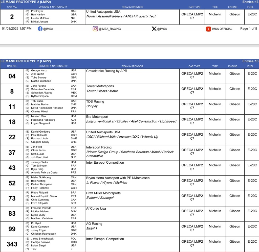Click driver name Logan Sargeant
Image resolution: width=259 pixels, height=252 pixels.
[40, 123]
